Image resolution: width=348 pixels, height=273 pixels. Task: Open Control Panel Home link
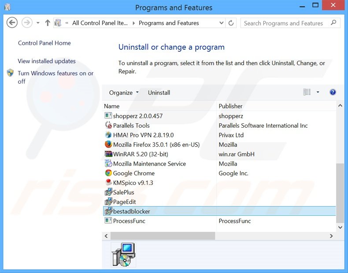(44, 43)
